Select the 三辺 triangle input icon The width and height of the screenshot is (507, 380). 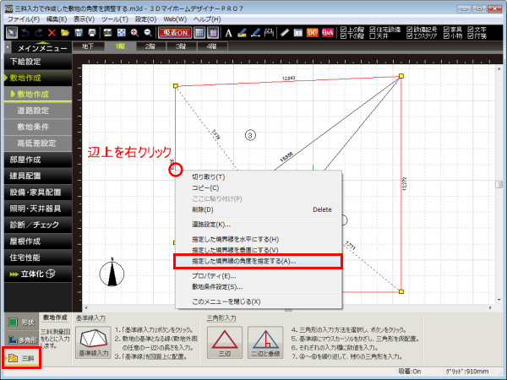tap(224, 340)
